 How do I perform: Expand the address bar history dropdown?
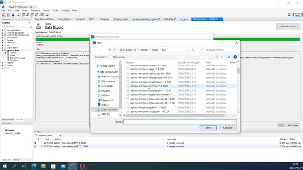tap(186, 50)
